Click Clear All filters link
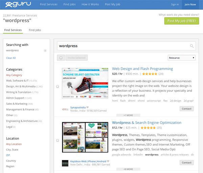The image size is (203, 173). 11,58
